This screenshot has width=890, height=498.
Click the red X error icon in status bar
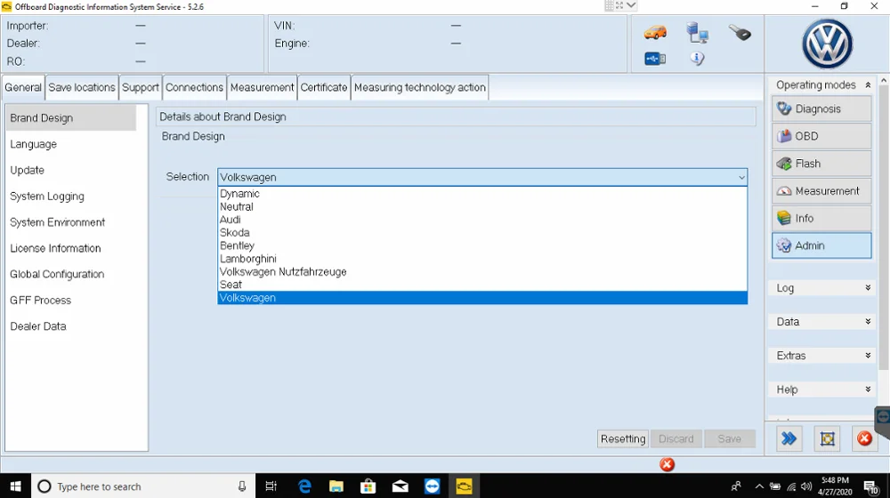tap(667, 464)
